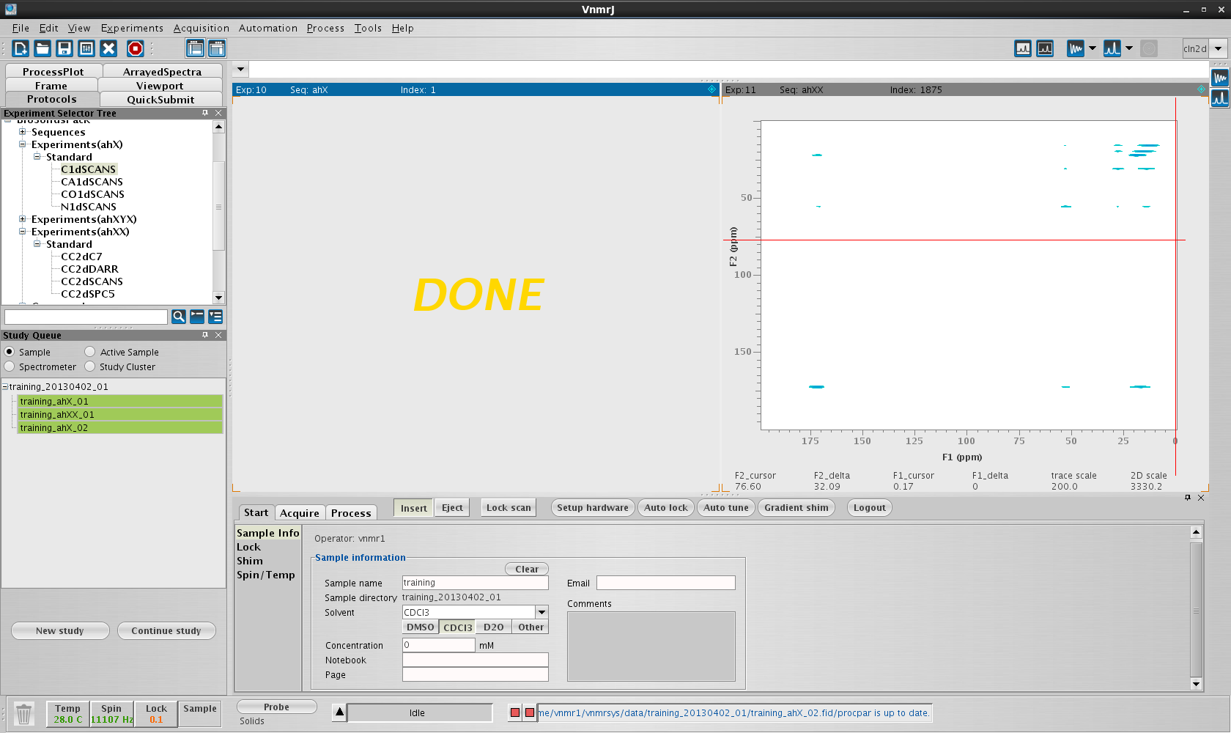Switch to the Acquire tab
1231x733 pixels.
299,513
